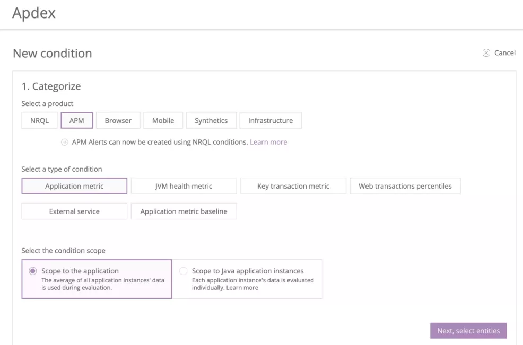The image size is (523, 345).
Task: Click the Cancel text label
Action: point(504,52)
